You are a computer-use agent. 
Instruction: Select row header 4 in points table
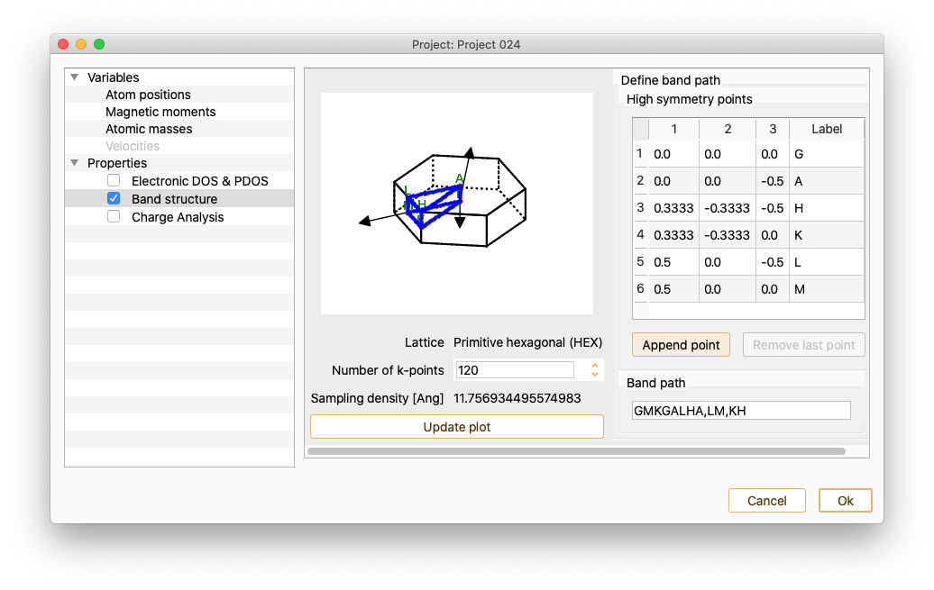(x=640, y=234)
